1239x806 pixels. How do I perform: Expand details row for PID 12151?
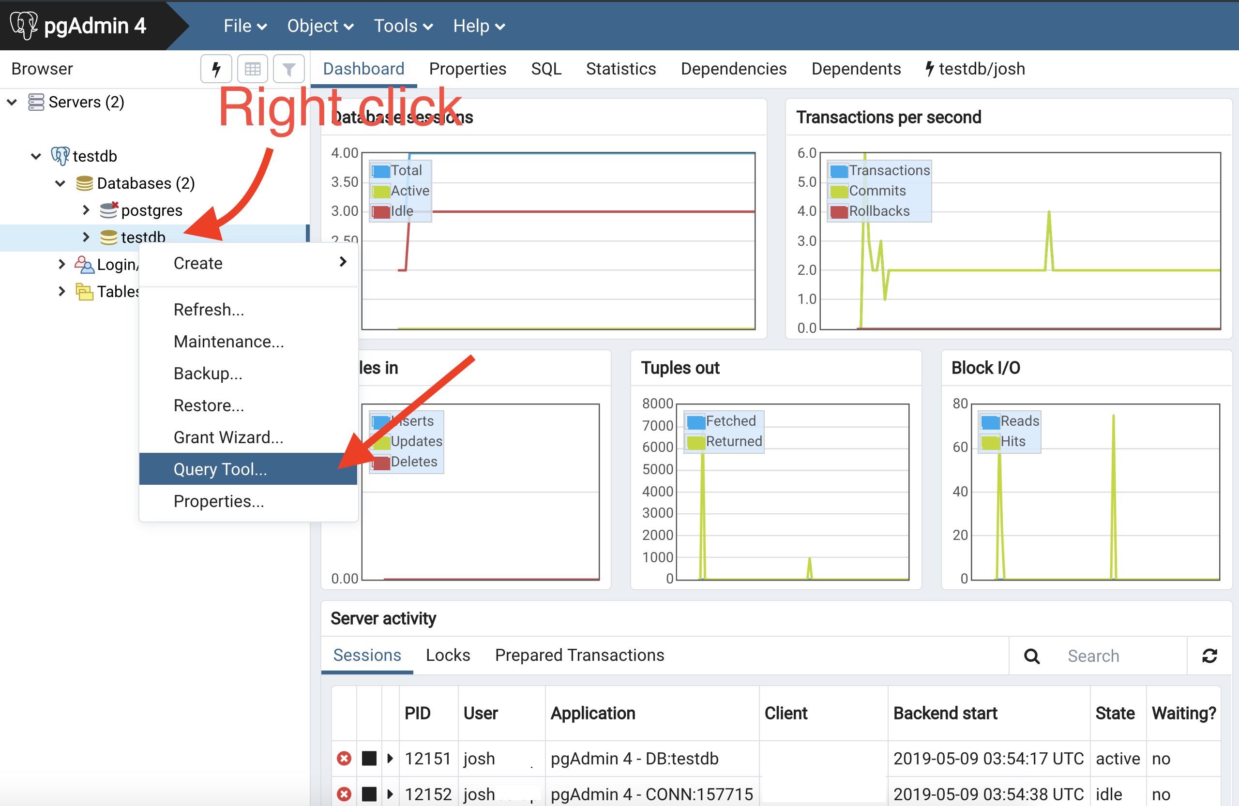(390, 759)
